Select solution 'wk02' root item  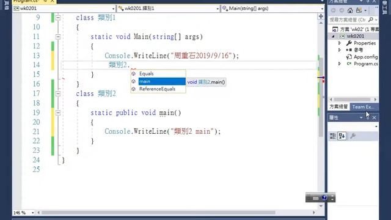[x=359, y=29]
